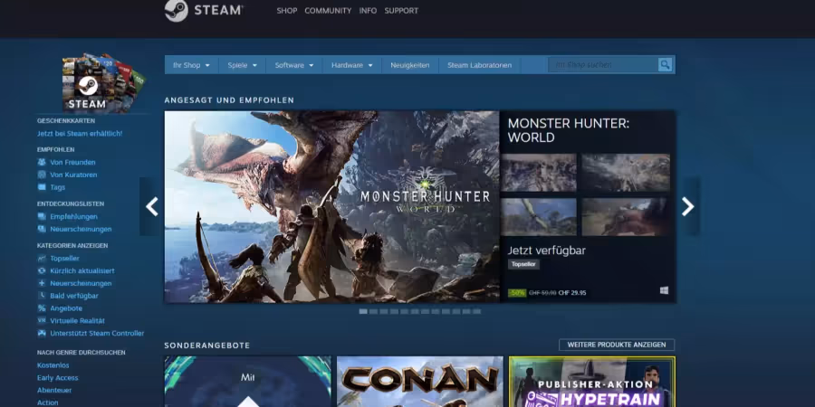Viewport: 815px width, 407px height.
Task: Click the Jetzt verfügbar text
Action: tap(547, 251)
